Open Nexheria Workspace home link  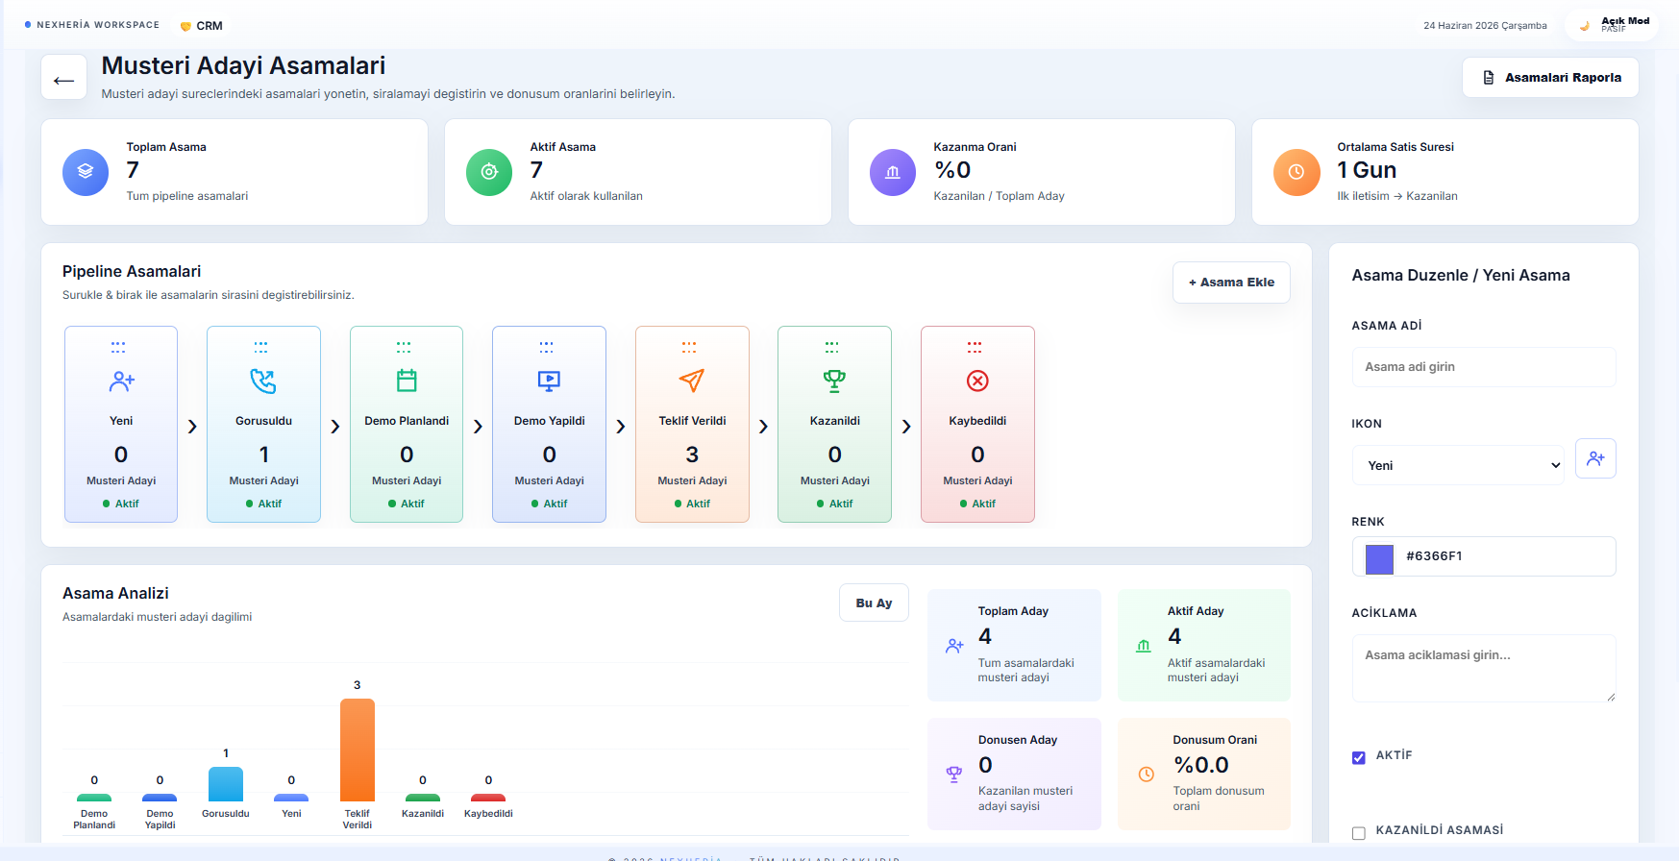[x=92, y=25]
